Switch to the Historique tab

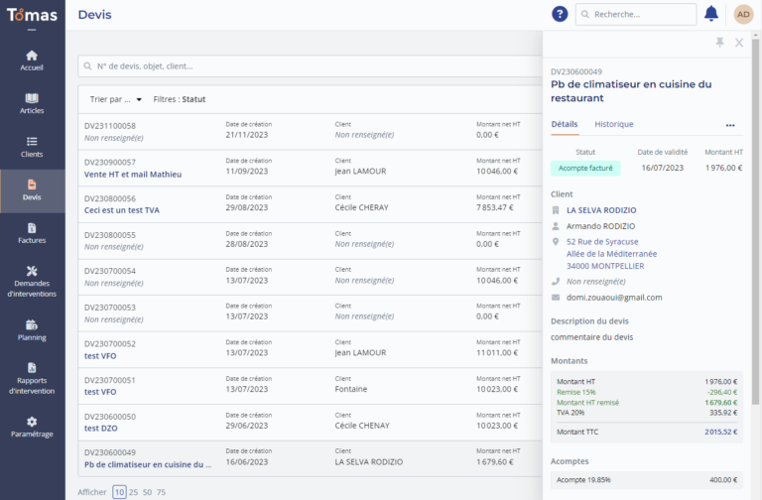(613, 124)
